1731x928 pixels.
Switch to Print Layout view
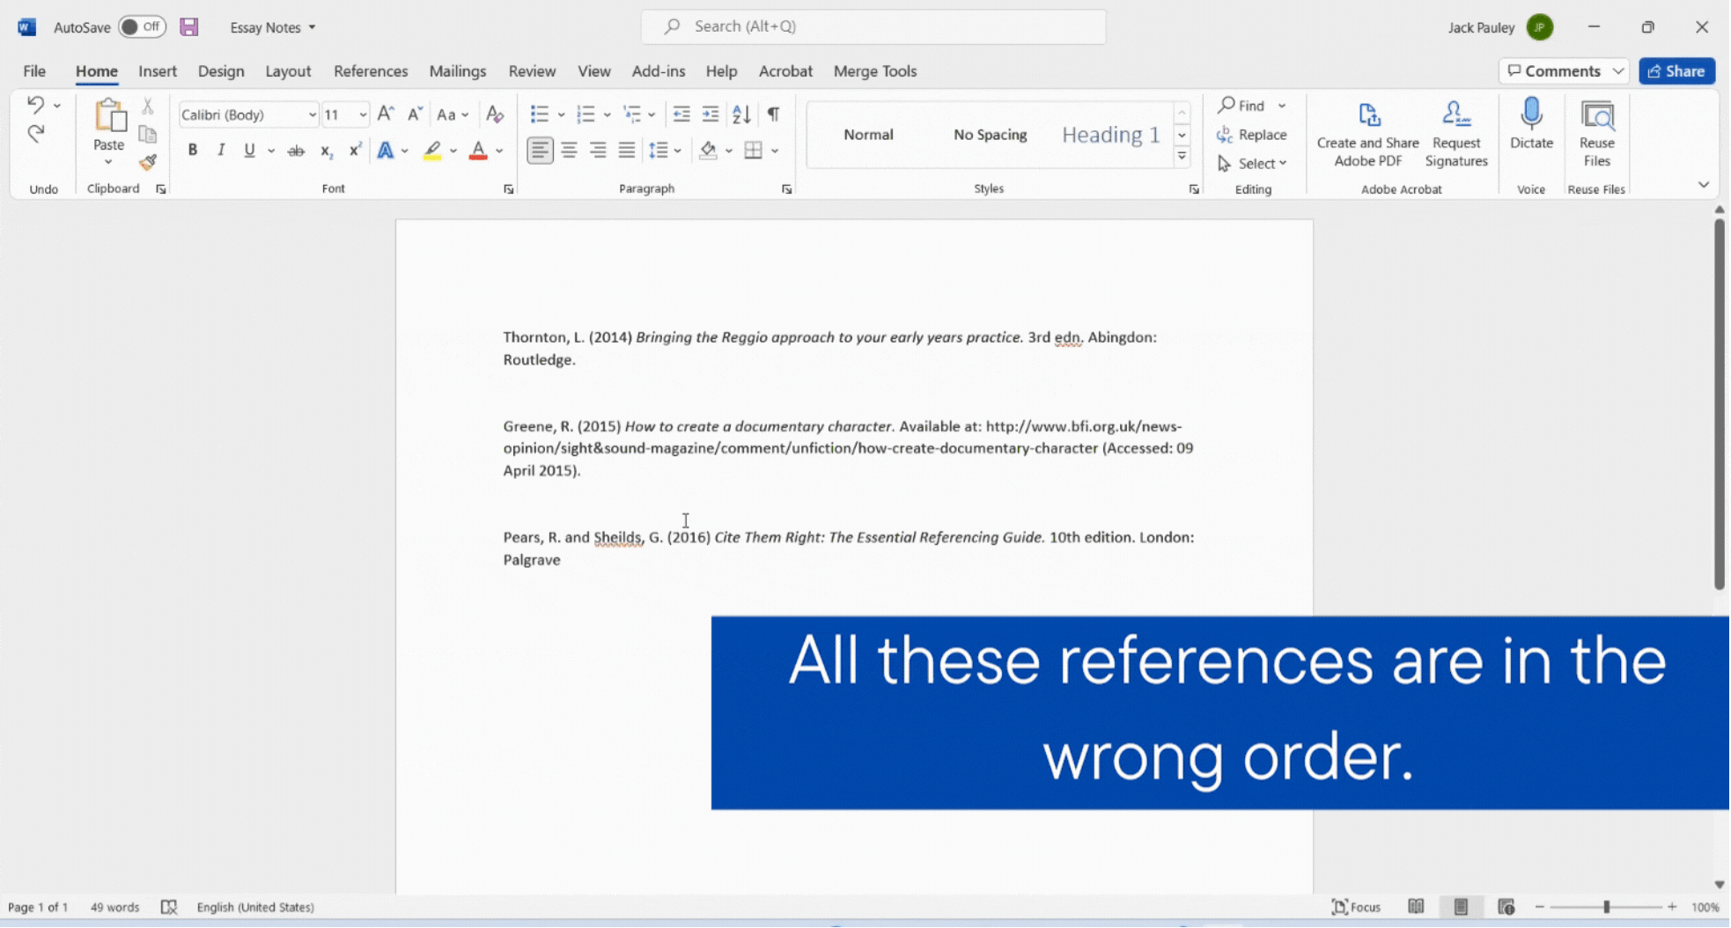pyautogui.click(x=1461, y=907)
